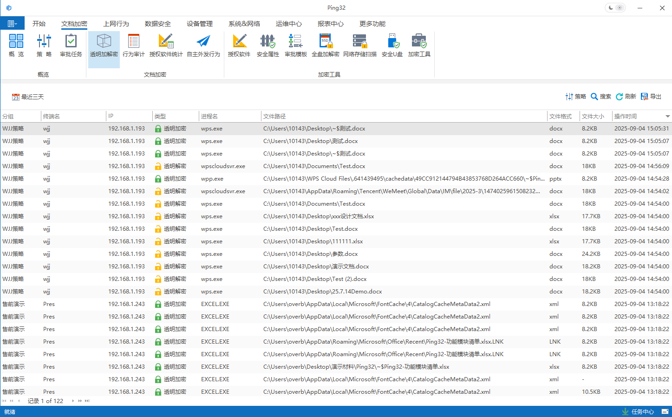Open 自主外发行为 tool
The width and height of the screenshot is (672, 417).
203,46
